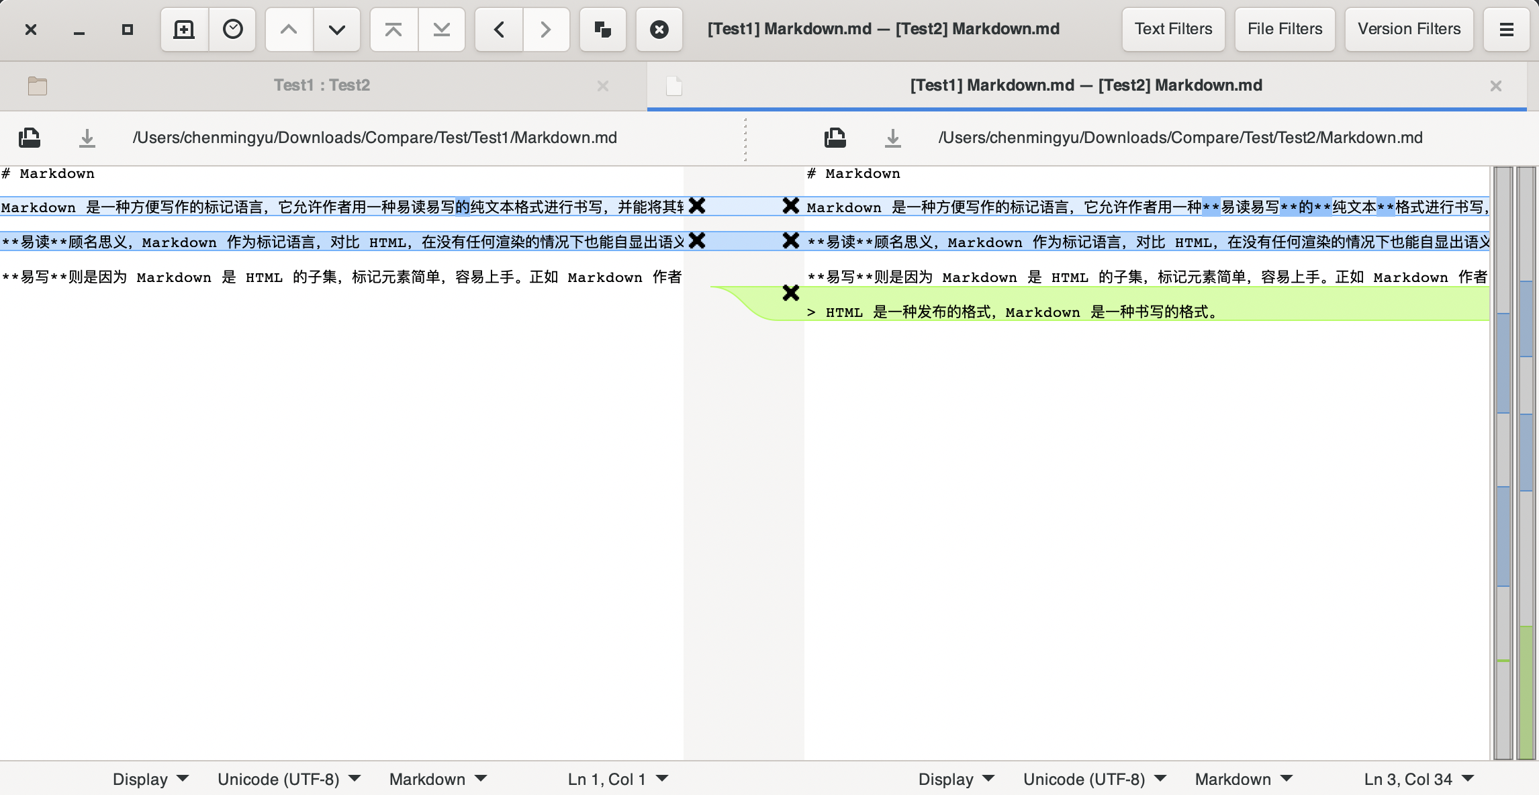Click the left pane save-as arrow icon
The height and width of the screenshot is (795, 1539).
click(87, 138)
